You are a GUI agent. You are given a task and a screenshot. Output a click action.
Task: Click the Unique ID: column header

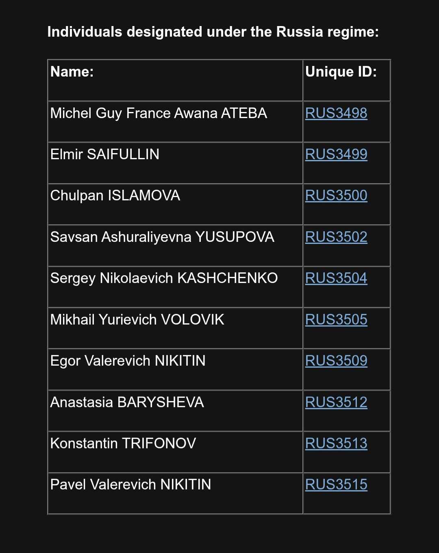point(341,72)
